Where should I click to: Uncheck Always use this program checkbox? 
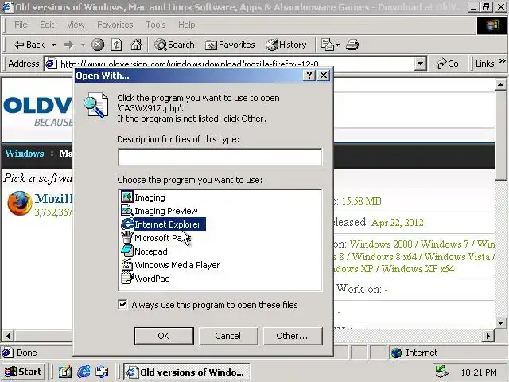pyautogui.click(x=122, y=304)
